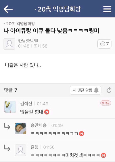Tap the reply arrow beside 흥만세흥 comment
Viewport: 115px width, 162px height.
point(7,126)
